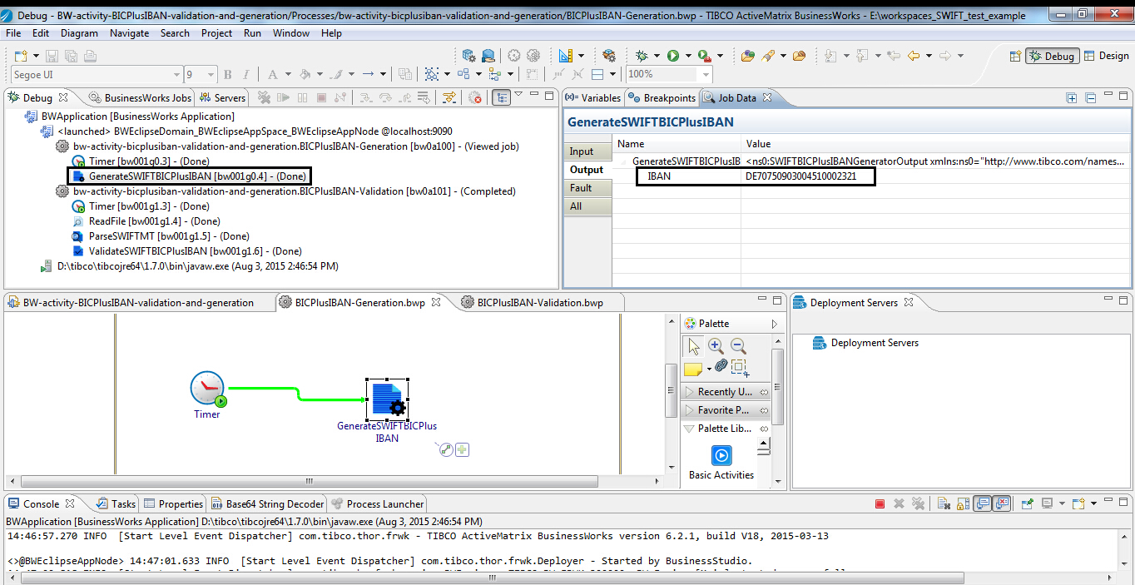Click the New wizard toolbar icon
The image size is (1135, 585).
(20, 56)
